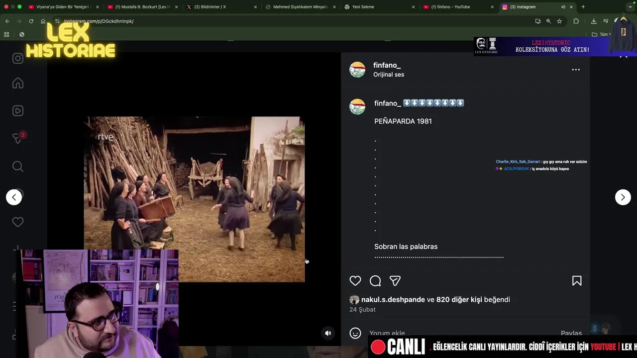Like the post with heart icon
The width and height of the screenshot is (637, 358).
[355, 281]
